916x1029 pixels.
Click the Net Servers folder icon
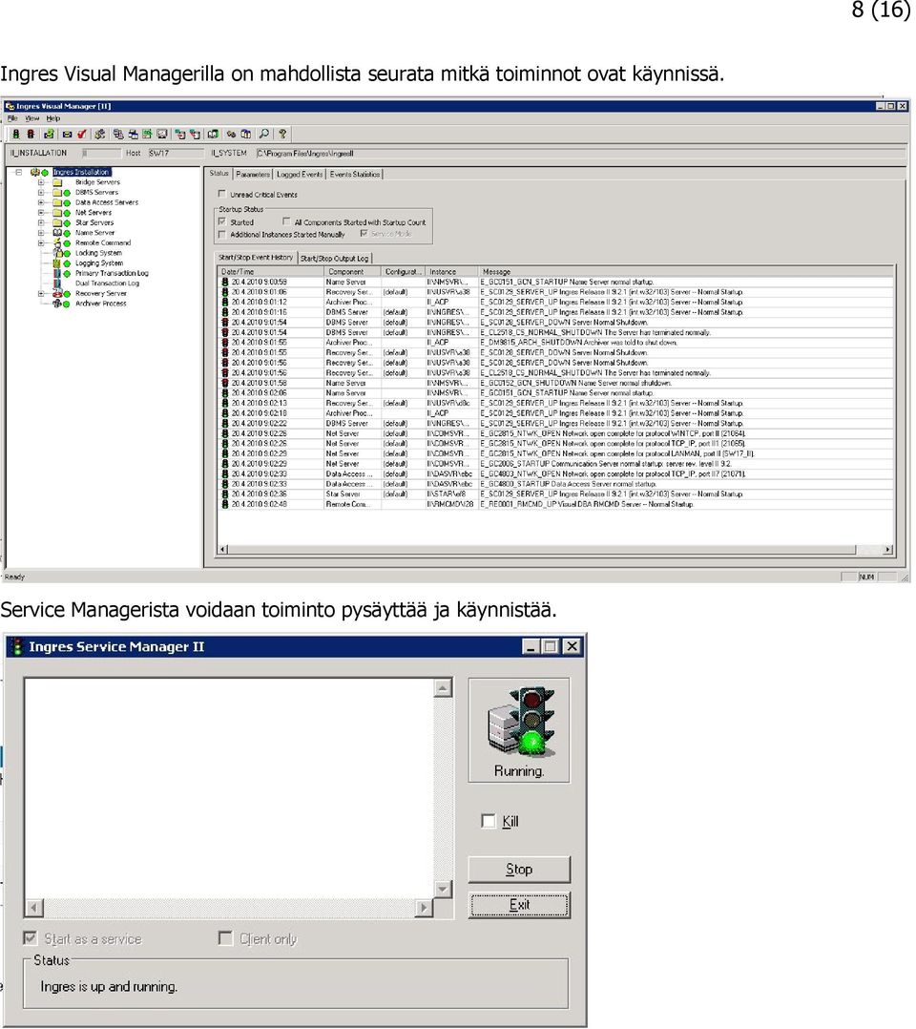[x=57, y=213]
